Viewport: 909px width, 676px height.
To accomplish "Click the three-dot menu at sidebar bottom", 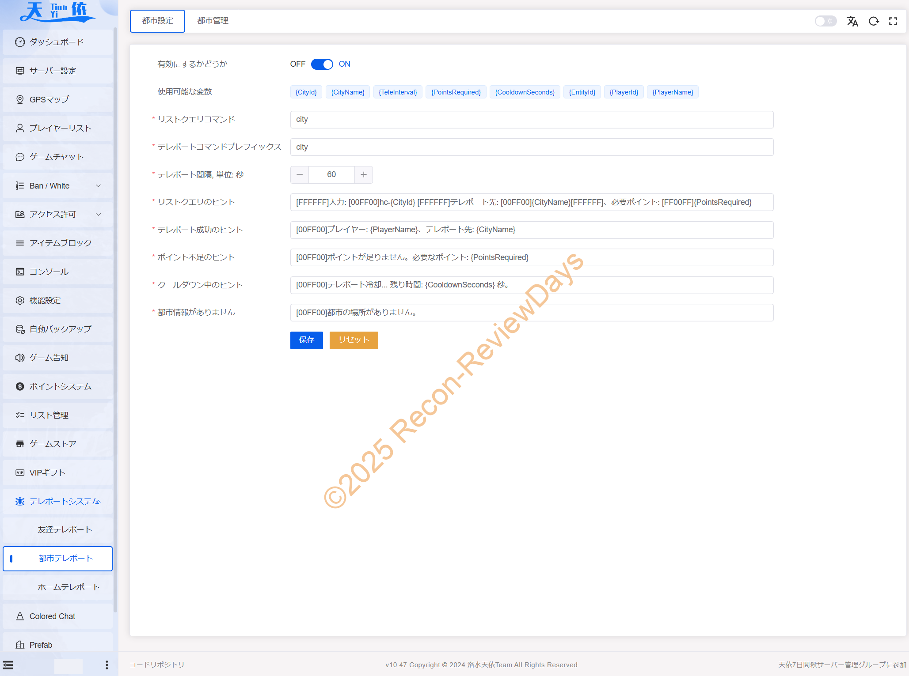I will [x=106, y=665].
